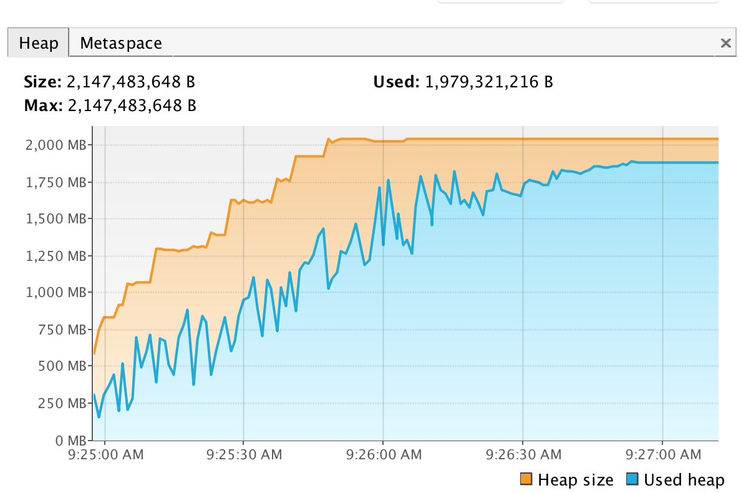Click the orange Heap size plateau line
Image resolution: width=741 pixels, height=493 pixels.
point(561,138)
